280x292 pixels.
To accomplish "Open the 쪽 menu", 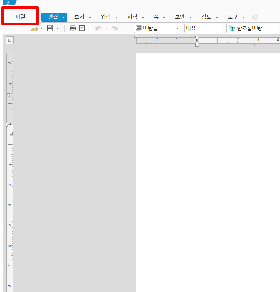I will 156,17.
